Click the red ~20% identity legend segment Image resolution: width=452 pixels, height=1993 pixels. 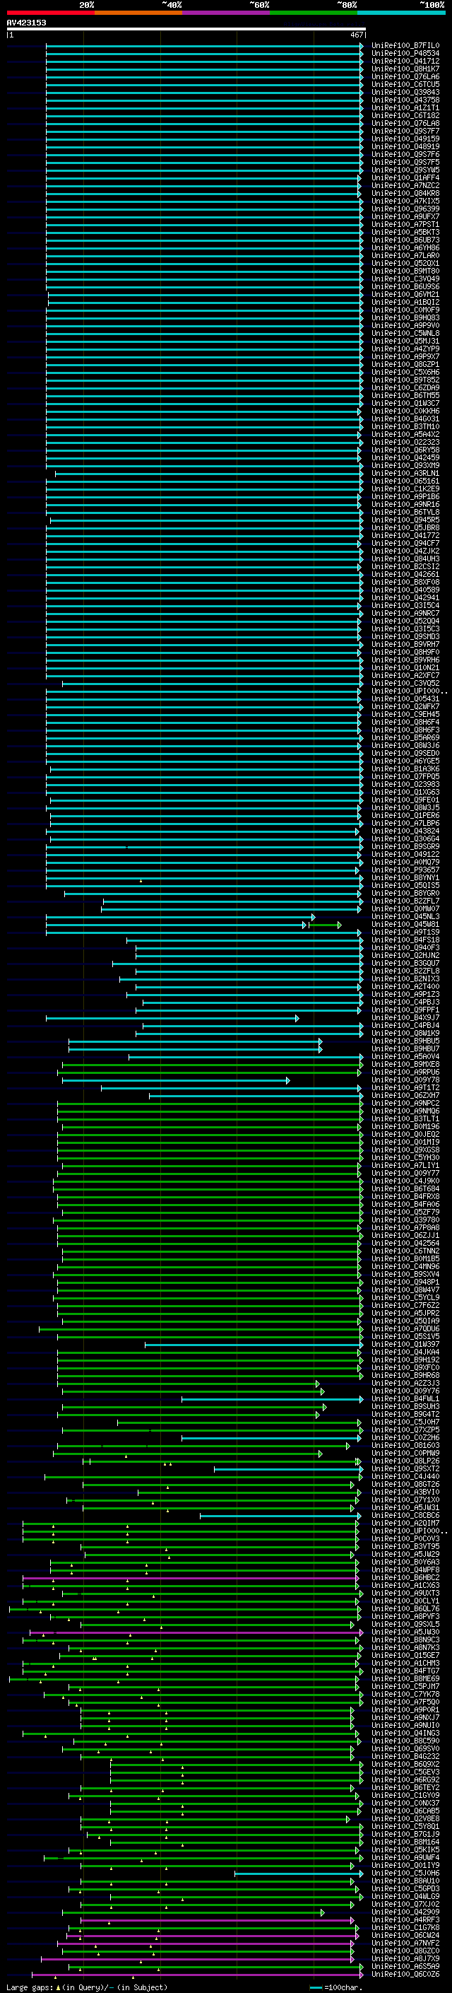coord(50,13)
